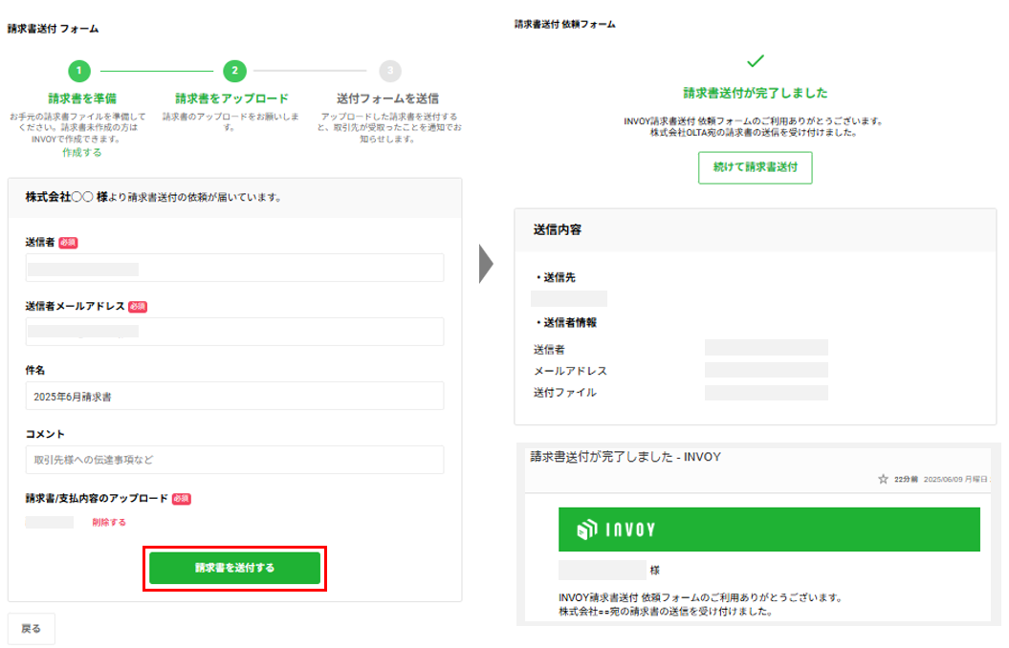The height and width of the screenshot is (648, 1009).
Task: Click the 削除する link for uploaded file
Action: tap(109, 522)
